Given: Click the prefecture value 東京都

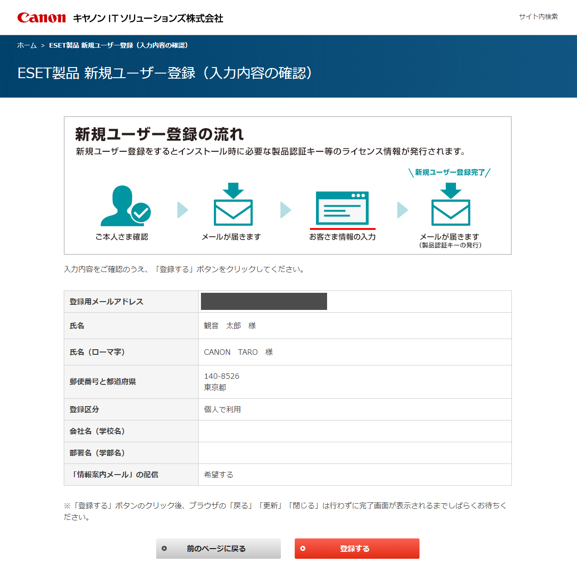Looking at the screenshot, I should (x=215, y=388).
